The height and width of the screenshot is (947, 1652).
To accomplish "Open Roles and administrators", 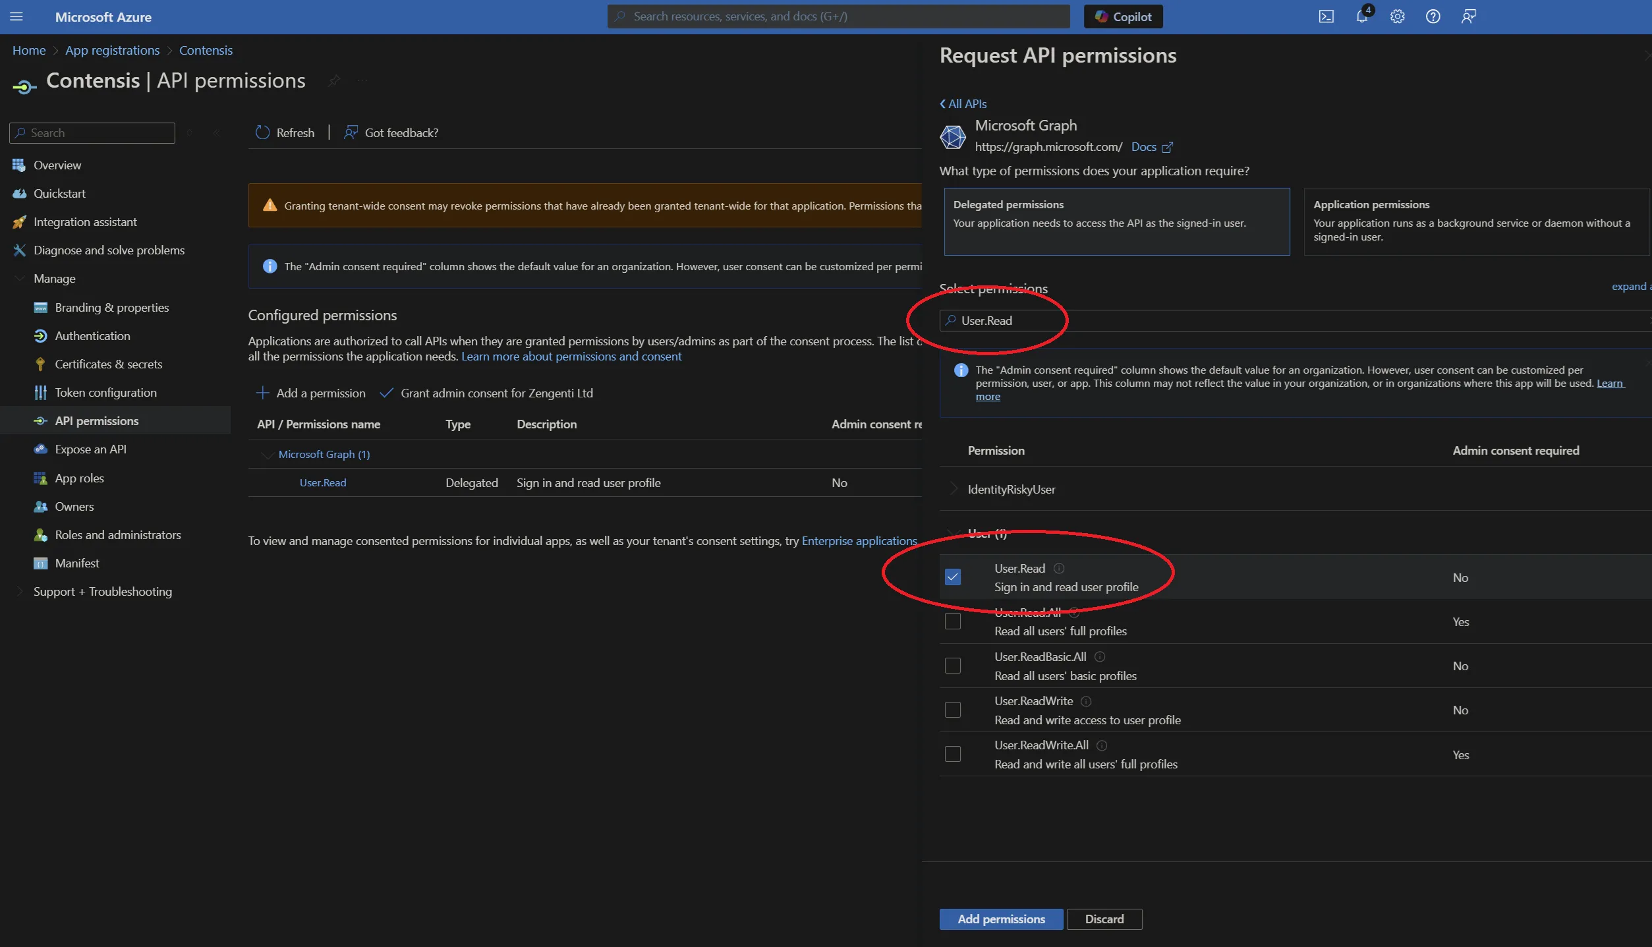I will point(117,534).
